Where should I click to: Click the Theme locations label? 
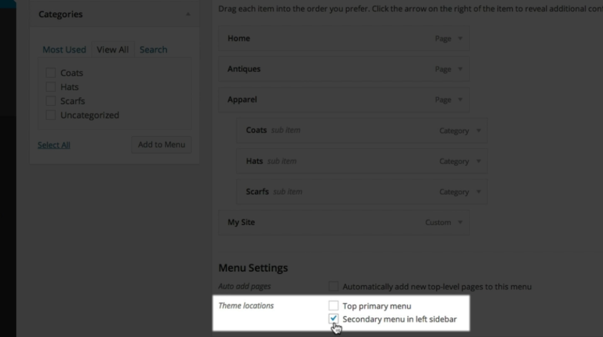click(x=246, y=306)
